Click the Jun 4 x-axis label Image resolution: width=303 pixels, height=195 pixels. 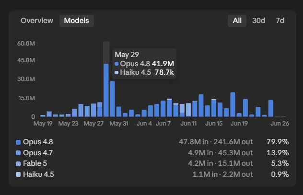144,123
